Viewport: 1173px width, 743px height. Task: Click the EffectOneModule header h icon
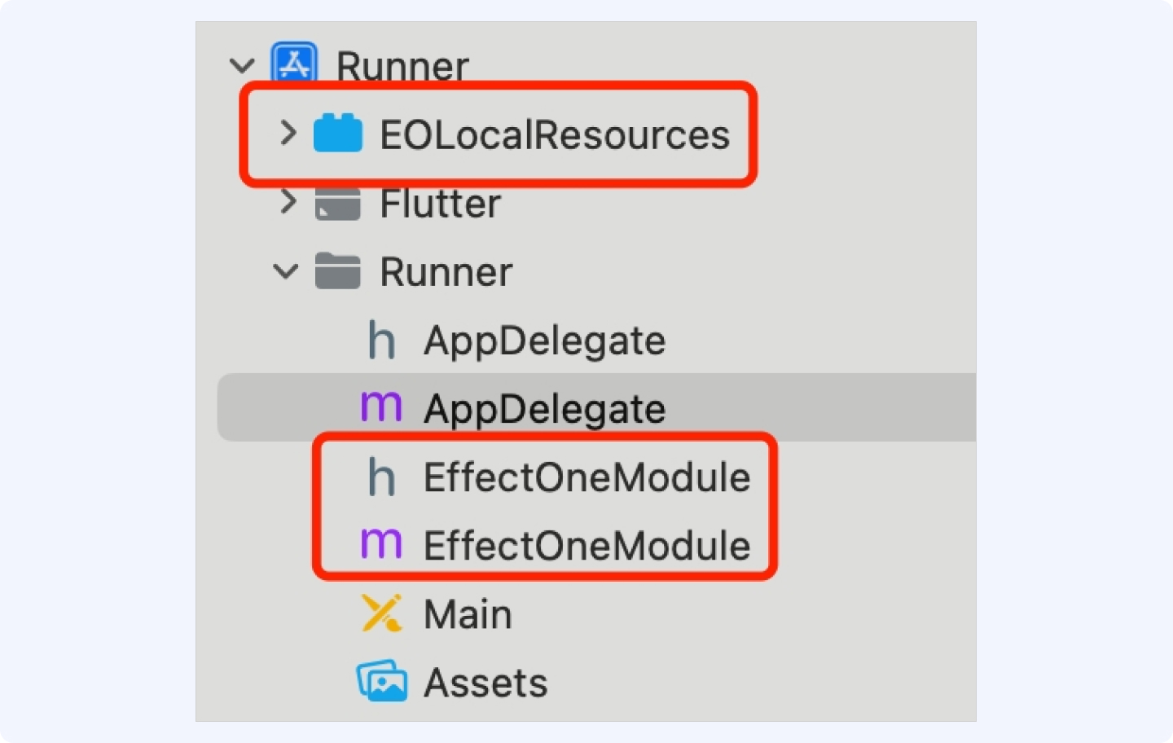(x=381, y=477)
